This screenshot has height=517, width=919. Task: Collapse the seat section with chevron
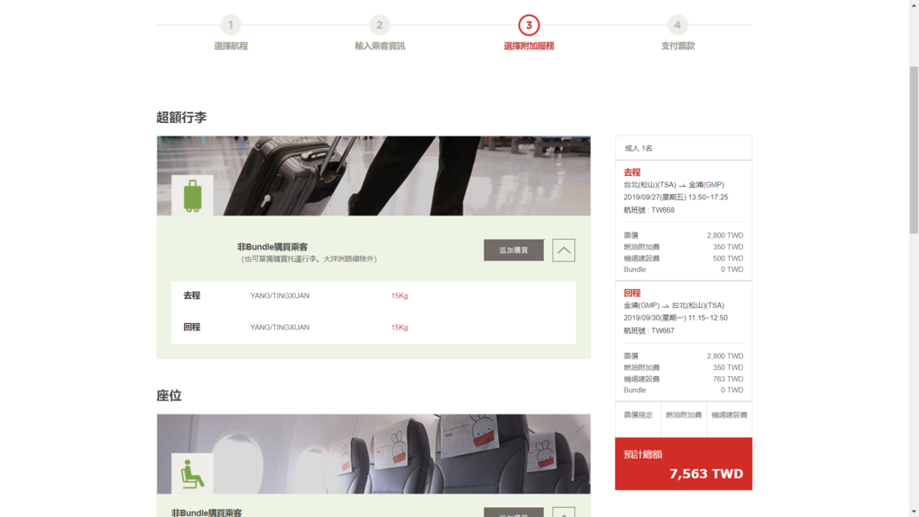(x=564, y=513)
